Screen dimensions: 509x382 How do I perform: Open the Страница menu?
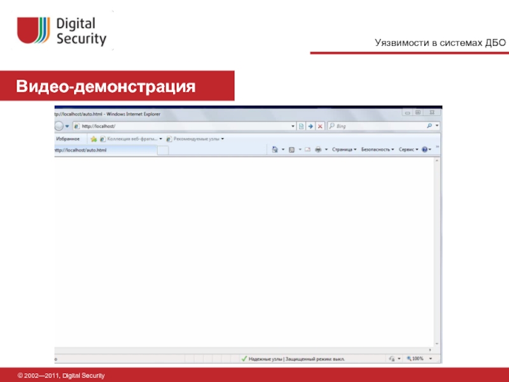[x=344, y=150]
